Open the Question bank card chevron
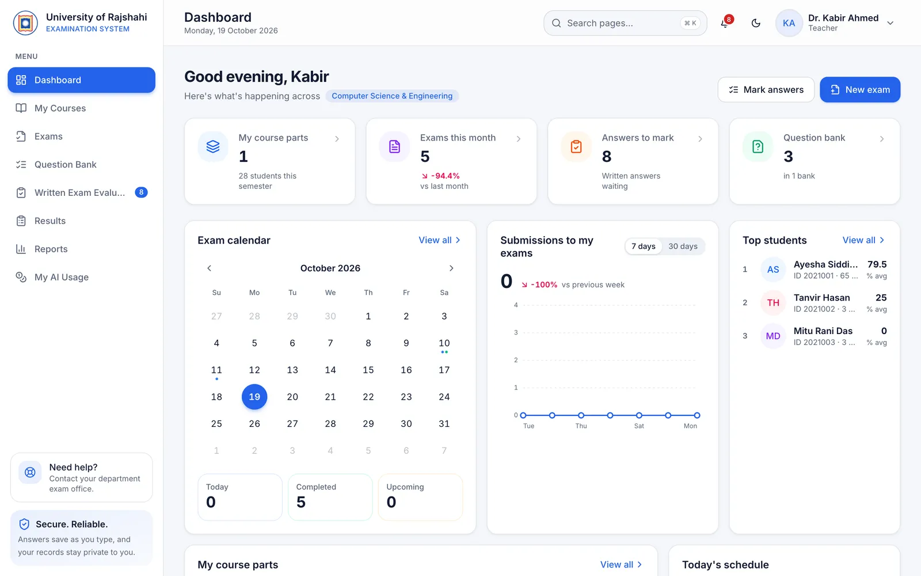The image size is (921, 576). pyautogui.click(x=882, y=139)
